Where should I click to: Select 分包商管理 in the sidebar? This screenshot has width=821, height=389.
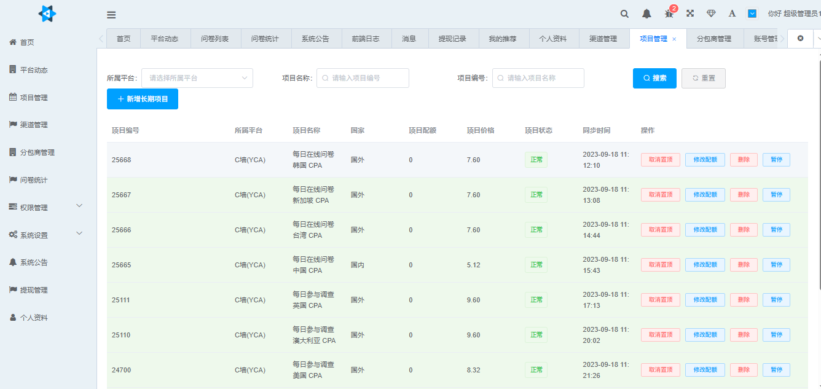click(39, 152)
